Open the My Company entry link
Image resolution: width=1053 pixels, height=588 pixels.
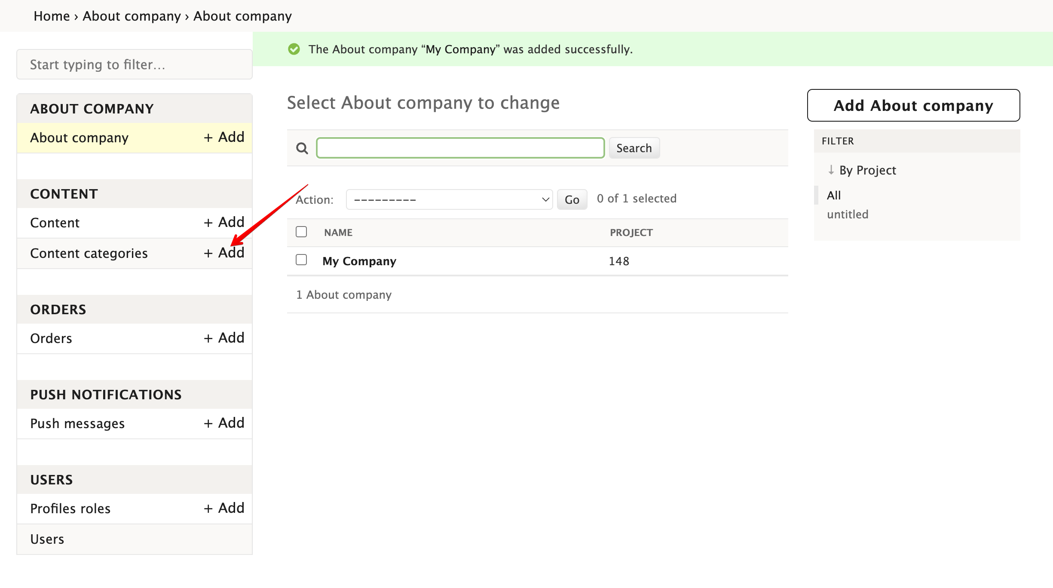pos(359,261)
